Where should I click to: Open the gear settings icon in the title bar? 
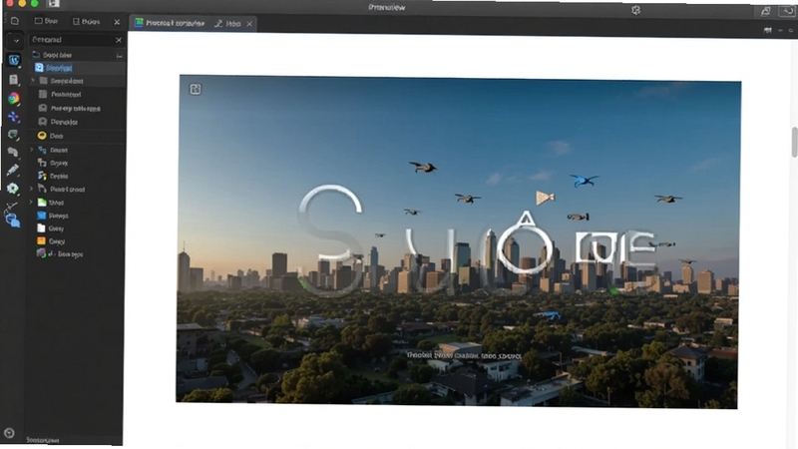[x=635, y=10]
